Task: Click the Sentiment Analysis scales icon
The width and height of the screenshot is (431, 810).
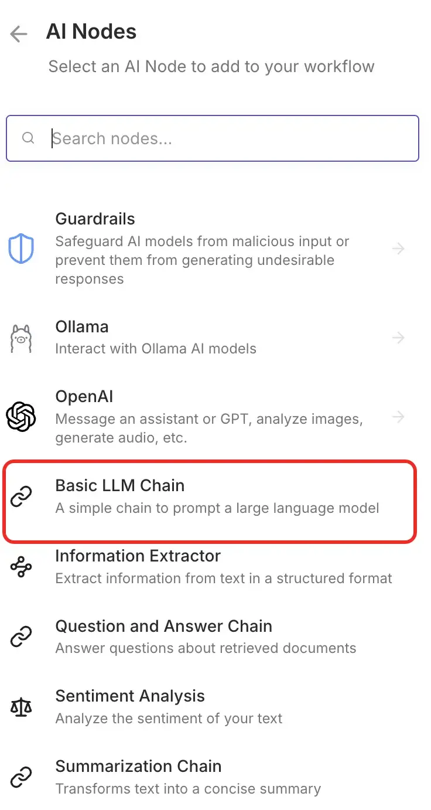Action: pyautogui.click(x=22, y=707)
